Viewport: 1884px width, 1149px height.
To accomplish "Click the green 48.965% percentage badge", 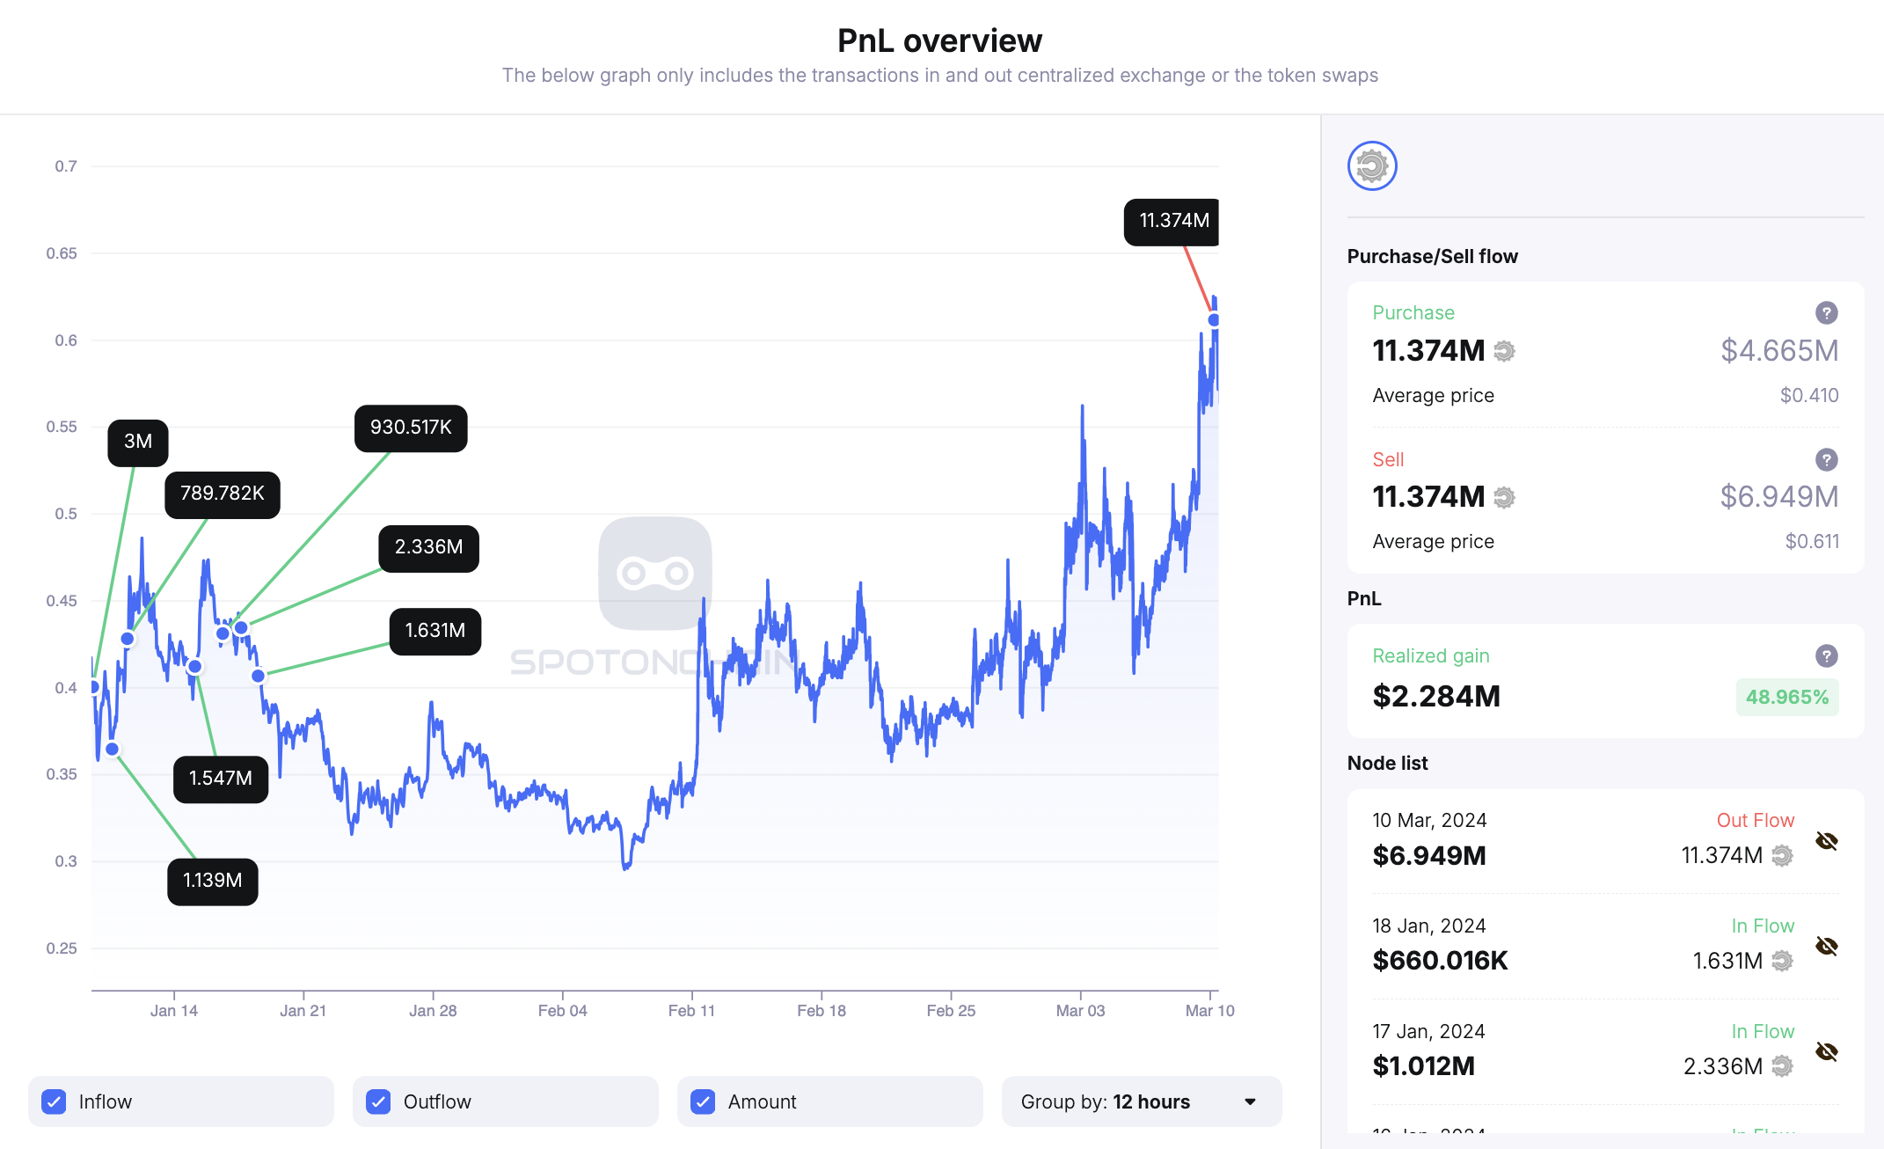I will 1787,697.
